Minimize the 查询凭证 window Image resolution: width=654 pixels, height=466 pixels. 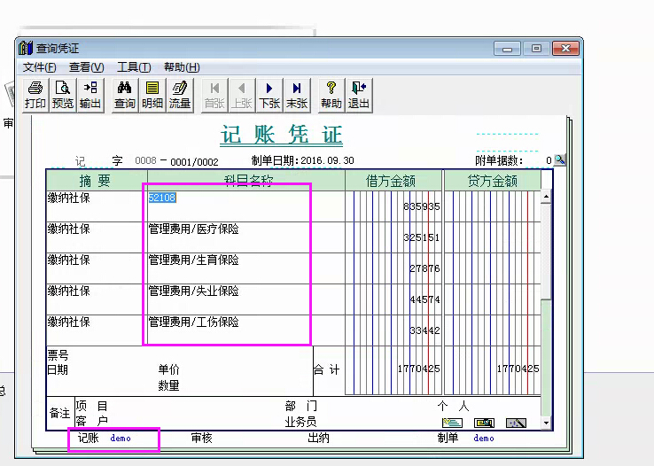pos(507,49)
